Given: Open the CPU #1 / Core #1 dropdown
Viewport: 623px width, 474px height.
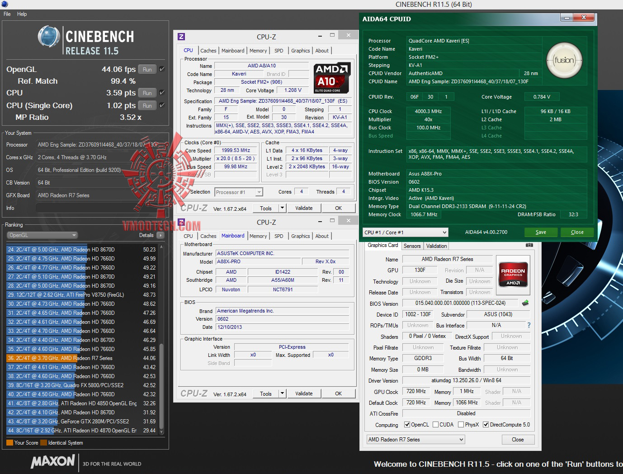Looking at the screenshot, I should [x=406, y=232].
